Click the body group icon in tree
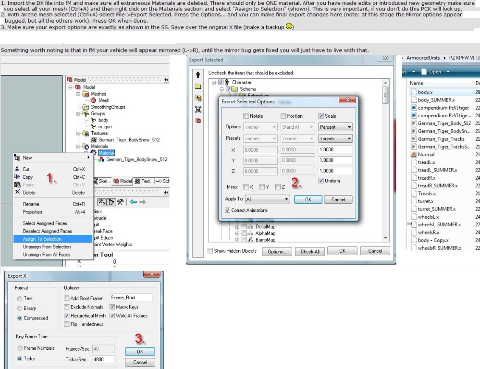Viewport: 480px width, 369px height. [93, 120]
